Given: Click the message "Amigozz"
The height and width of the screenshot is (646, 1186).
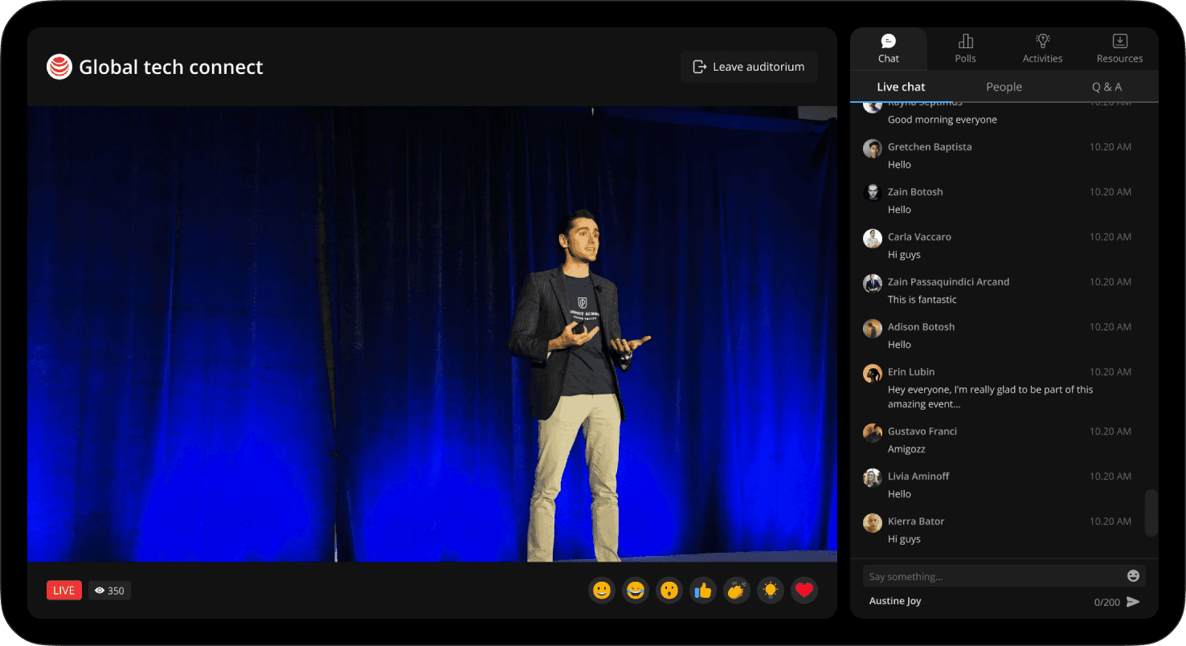Looking at the screenshot, I should tap(906, 449).
